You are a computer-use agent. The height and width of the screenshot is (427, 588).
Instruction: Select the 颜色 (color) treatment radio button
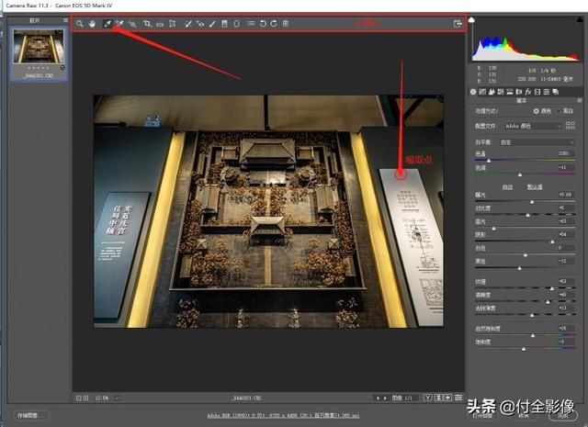pos(537,111)
